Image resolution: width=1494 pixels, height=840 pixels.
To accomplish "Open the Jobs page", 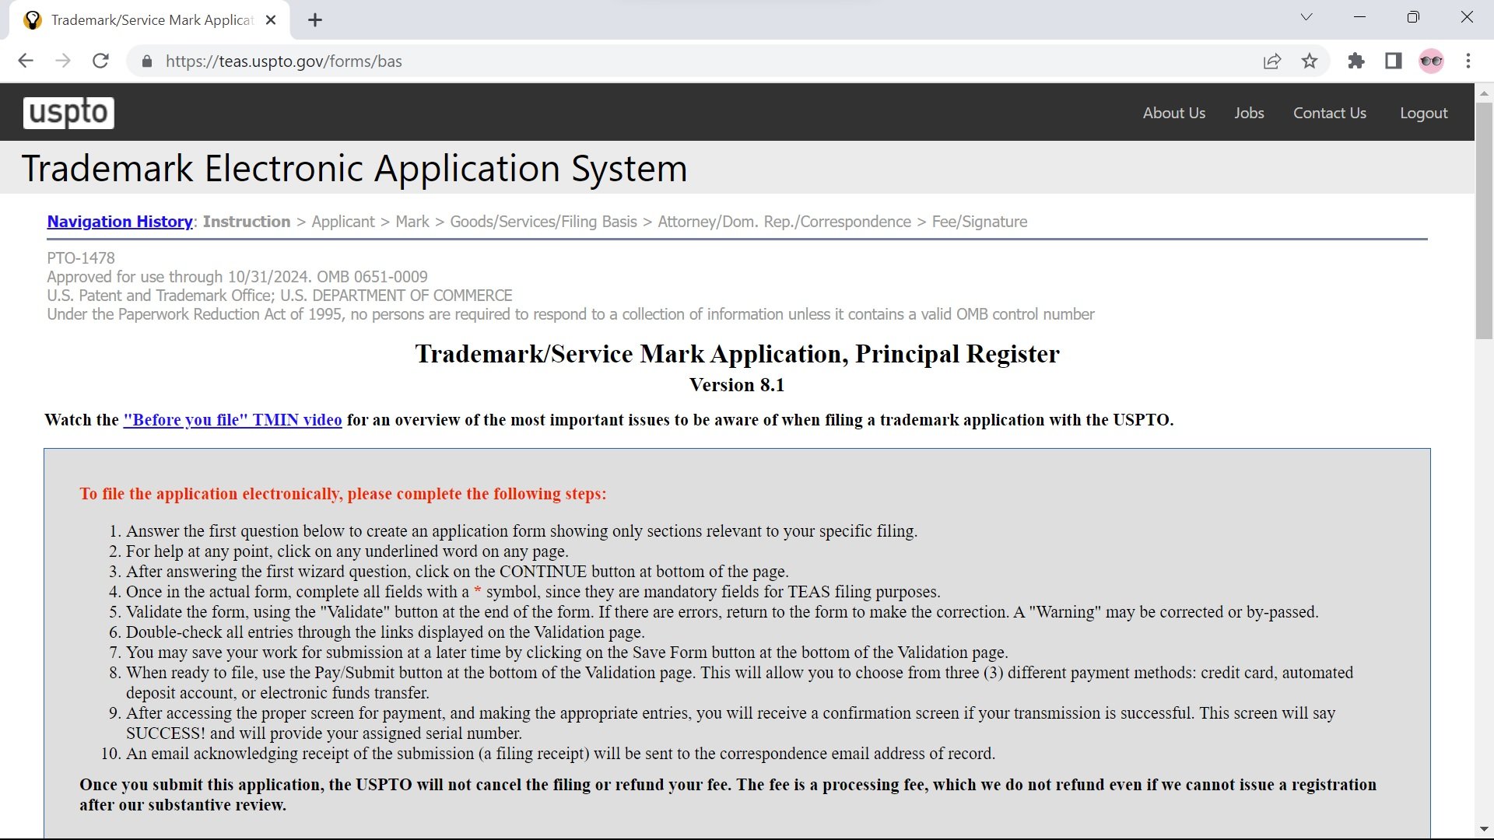I will pyautogui.click(x=1249, y=113).
